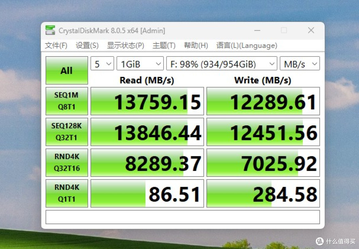359x249 pixels.
Task: Open the drive dropdown showing F: 98%
Action: click(x=222, y=63)
